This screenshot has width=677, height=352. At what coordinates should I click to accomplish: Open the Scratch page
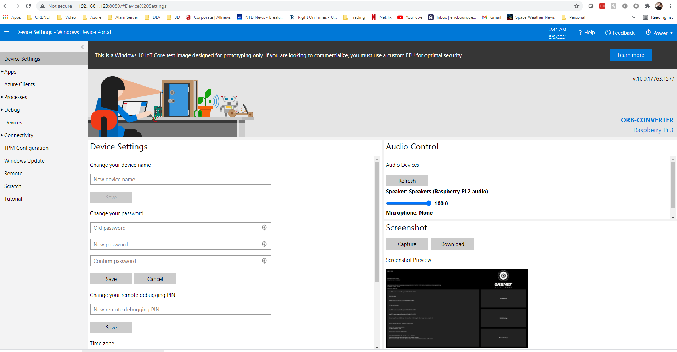click(x=13, y=186)
